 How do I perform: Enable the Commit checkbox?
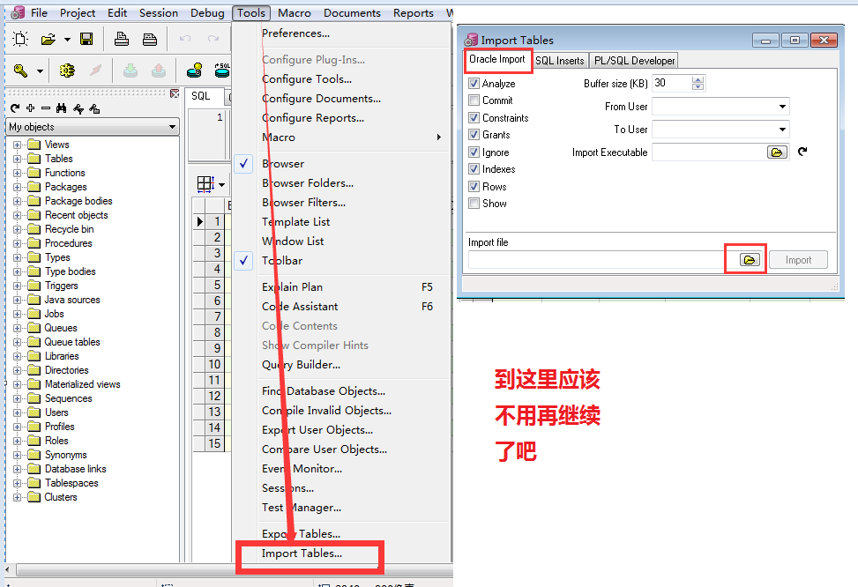pyautogui.click(x=474, y=100)
